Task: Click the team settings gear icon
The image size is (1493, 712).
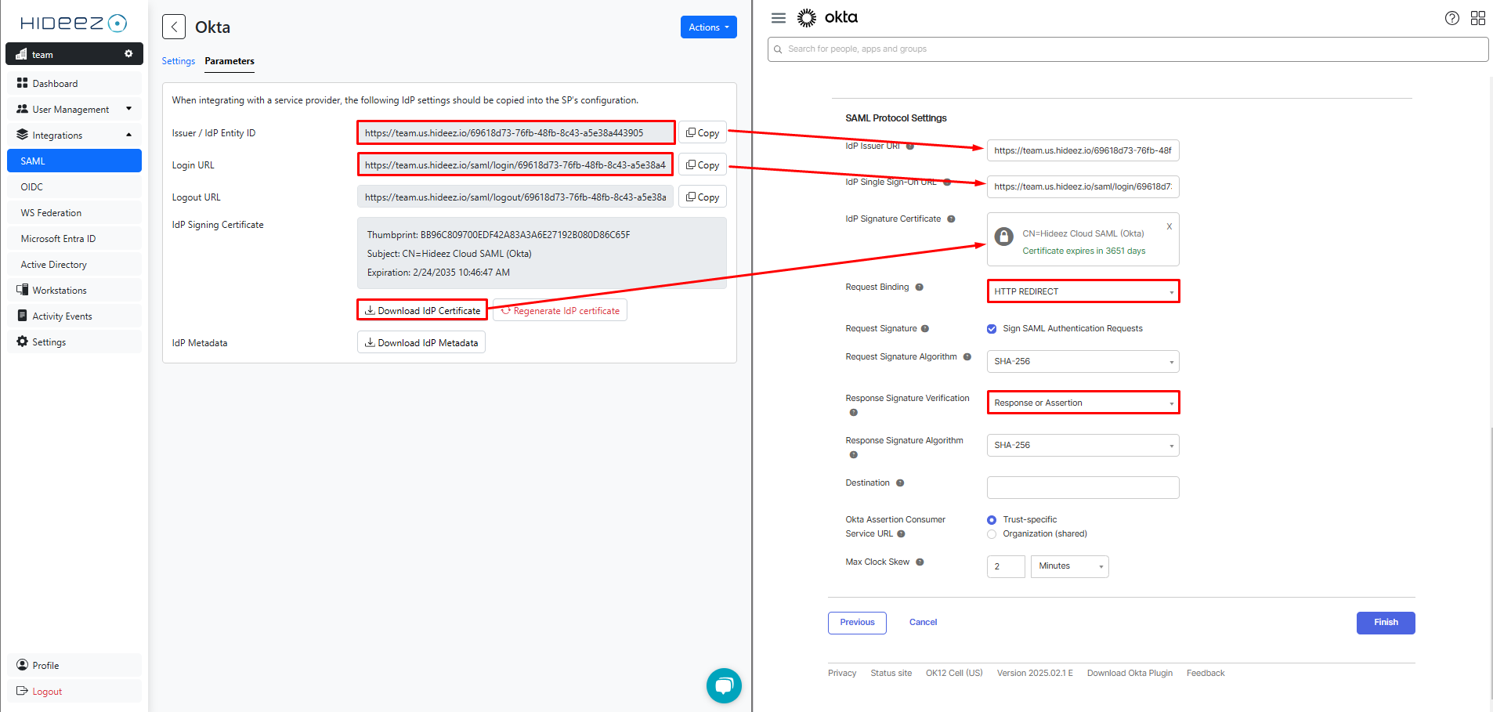Action: click(x=128, y=54)
